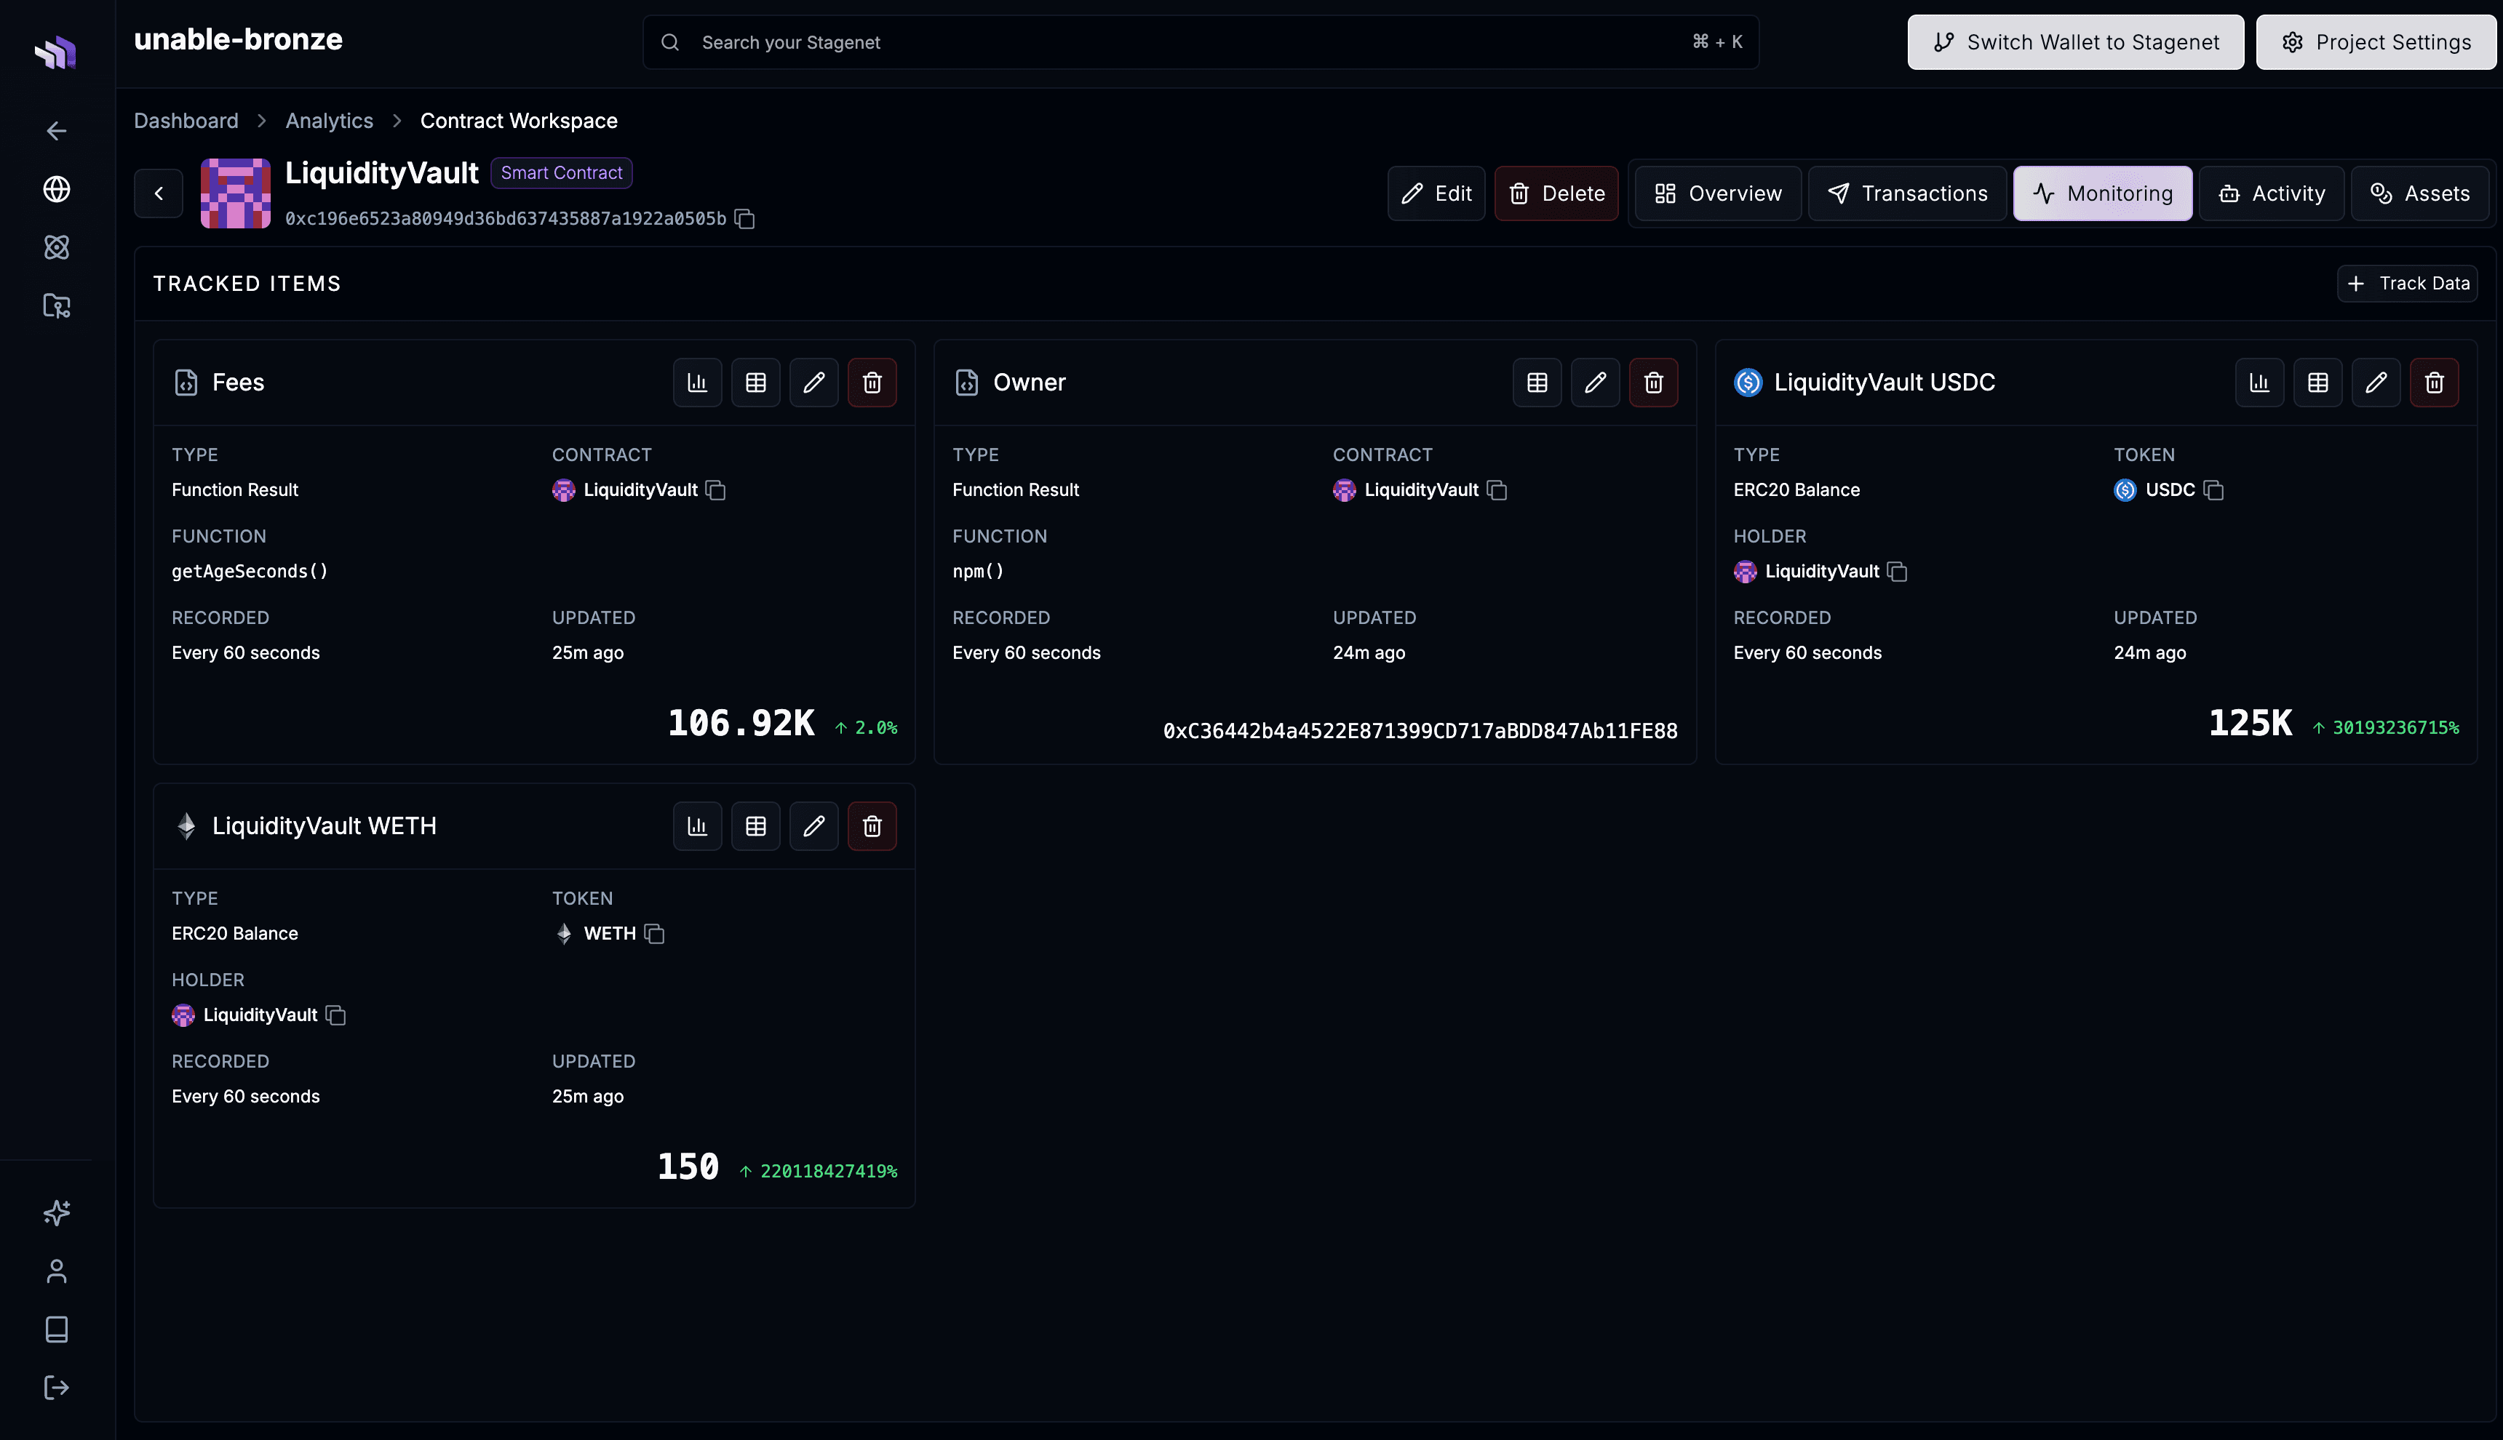Open the atom icon in the sidebar

(x=57, y=247)
